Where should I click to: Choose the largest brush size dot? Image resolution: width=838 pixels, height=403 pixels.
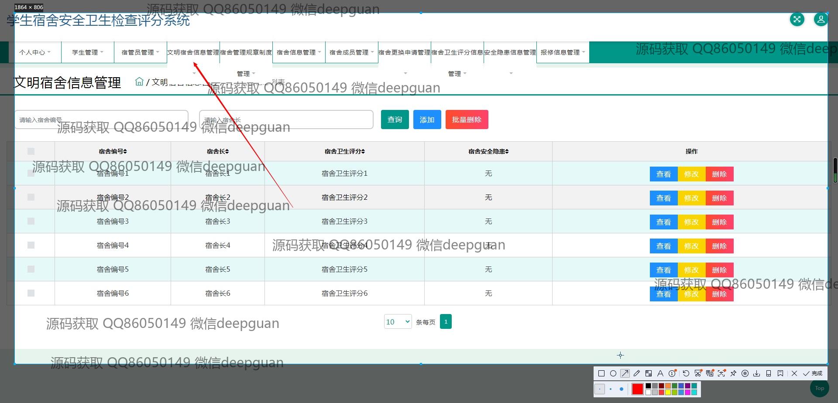pyautogui.click(x=622, y=389)
